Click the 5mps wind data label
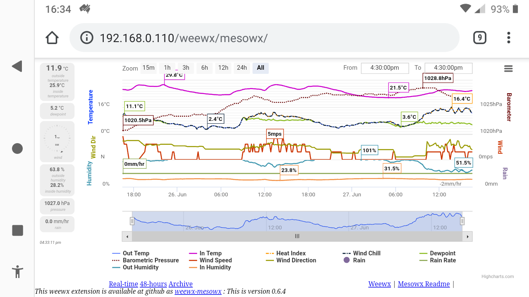Image resolution: width=529 pixels, height=297 pixels. click(x=275, y=134)
